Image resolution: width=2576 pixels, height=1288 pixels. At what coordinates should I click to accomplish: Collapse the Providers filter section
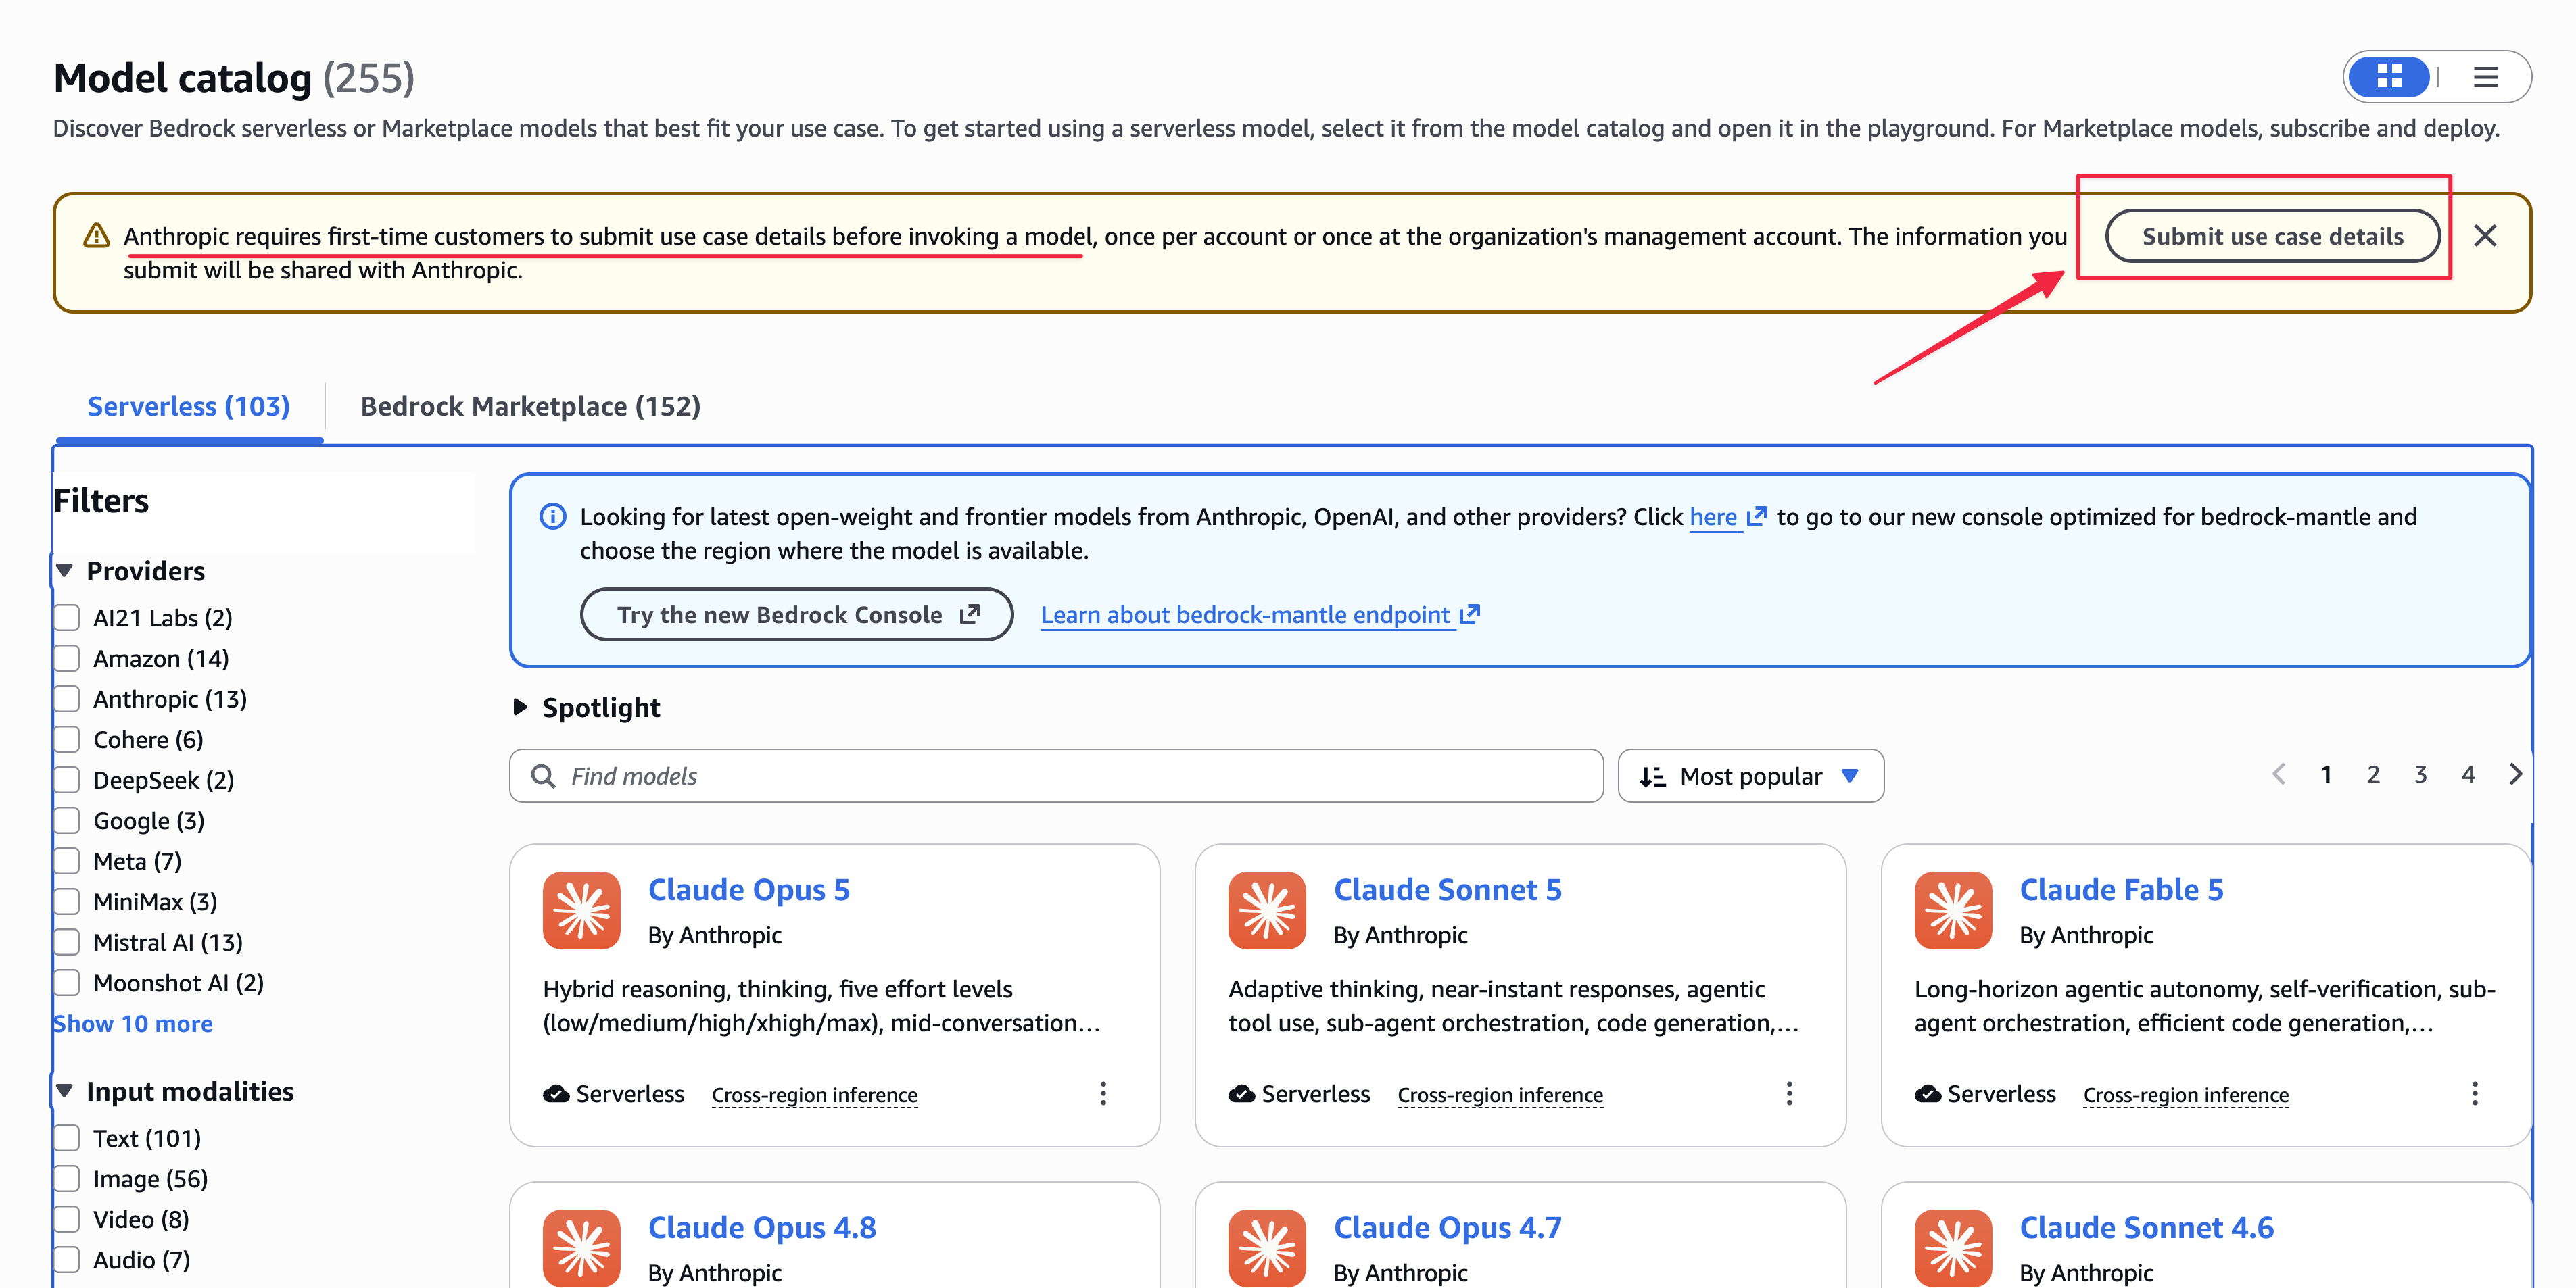point(65,570)
